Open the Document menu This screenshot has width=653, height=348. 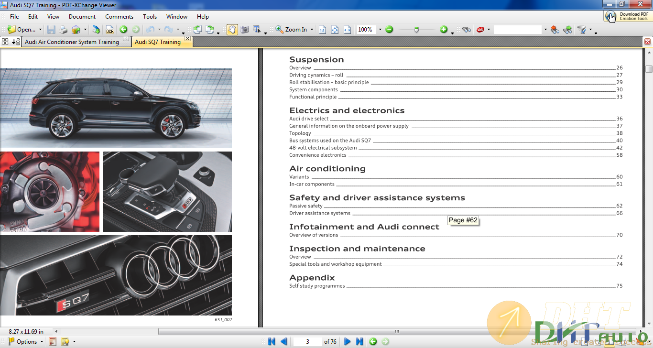pos(82,16)
